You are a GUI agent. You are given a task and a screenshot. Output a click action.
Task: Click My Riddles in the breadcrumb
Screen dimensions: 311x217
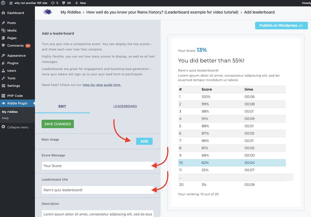[x=71, y=12]
